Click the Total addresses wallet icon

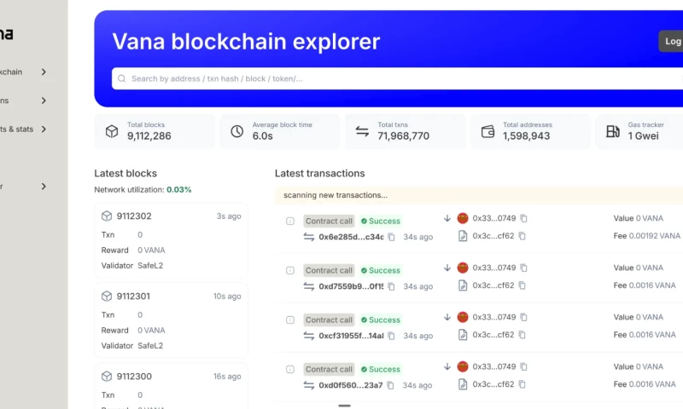tap(487, 131)
